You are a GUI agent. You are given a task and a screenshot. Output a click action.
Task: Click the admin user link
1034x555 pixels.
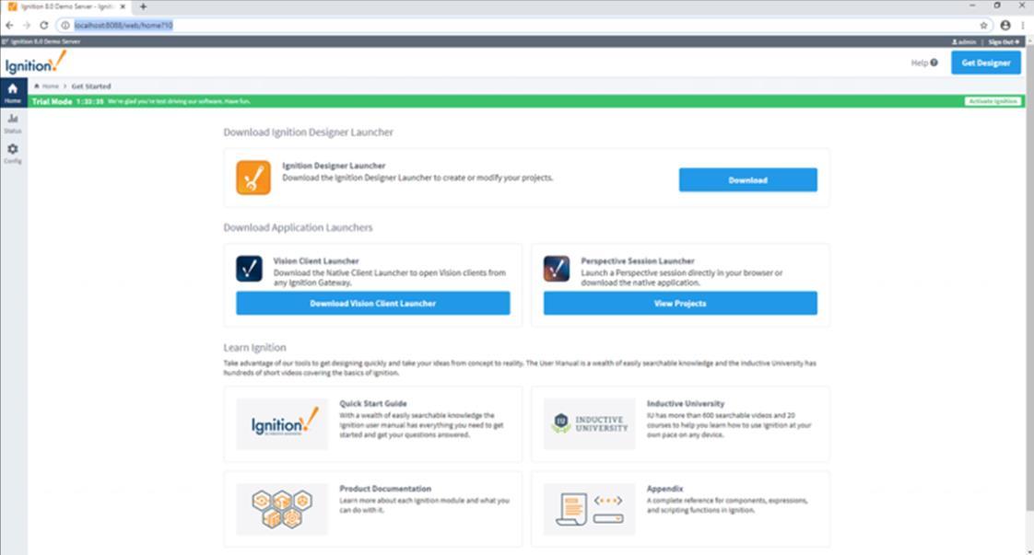(963, 41)
